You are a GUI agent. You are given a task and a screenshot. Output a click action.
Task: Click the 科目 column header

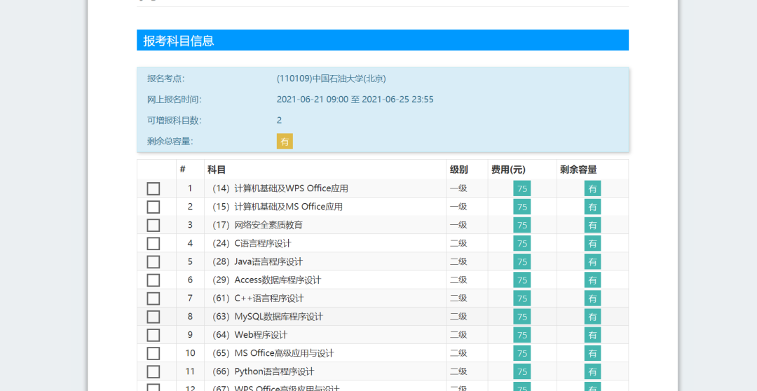(x=217, y=170)
